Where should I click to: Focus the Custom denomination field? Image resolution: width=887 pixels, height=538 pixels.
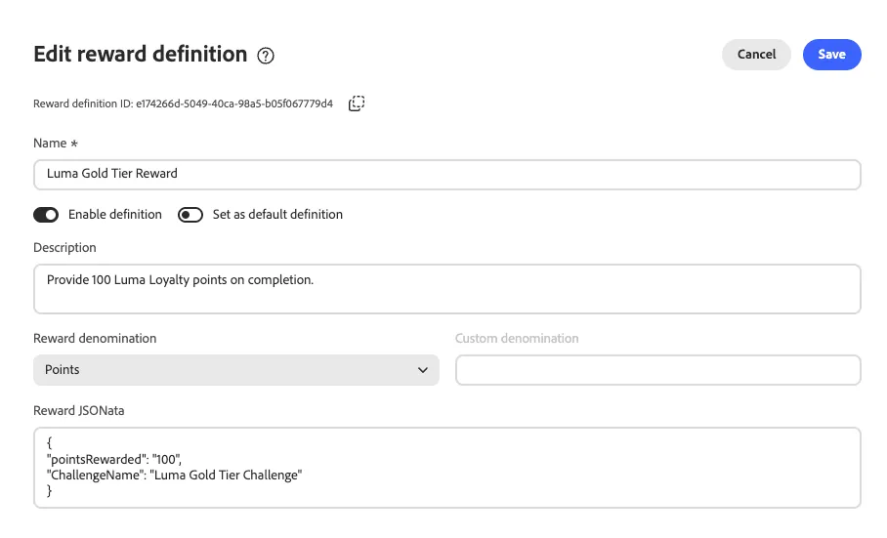657,370
